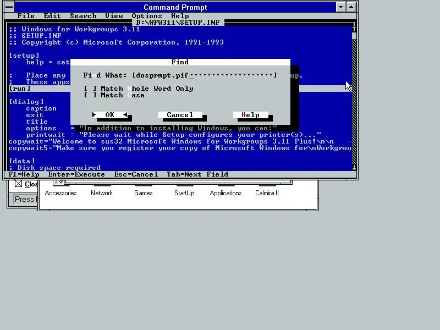Click the editor vertical scrollbar thumb
This screenshot has height=330, width=440.
coord(354,36)
